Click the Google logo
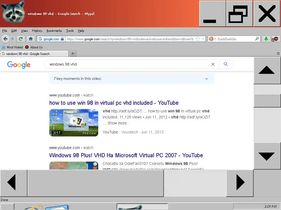Image resolution: width=281 pixels, height=210 pixels. click(19, 65)
